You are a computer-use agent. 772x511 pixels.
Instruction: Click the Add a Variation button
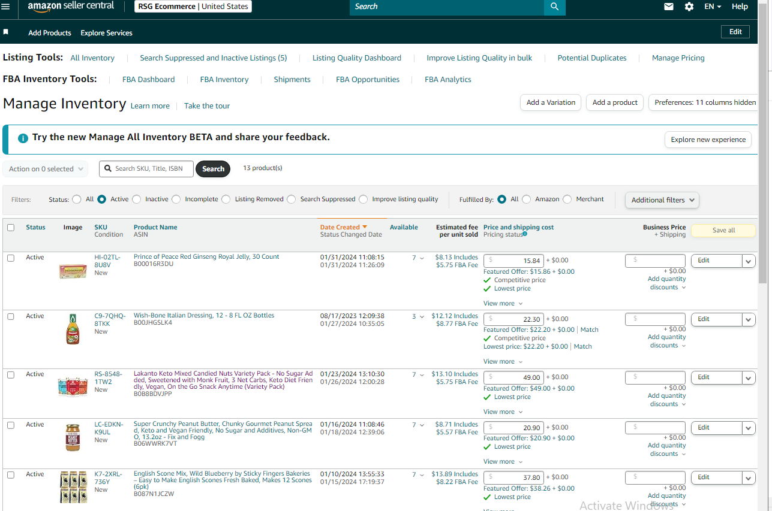[x=551, y=102]
